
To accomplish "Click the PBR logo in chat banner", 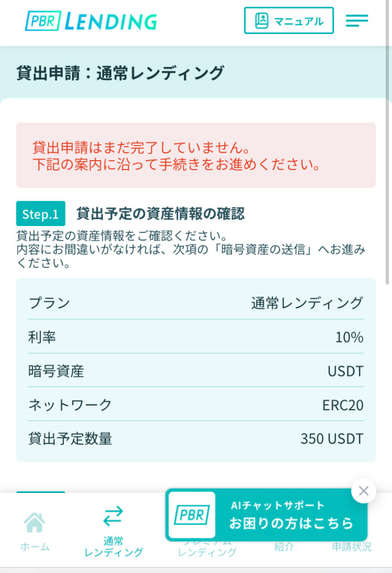I will [x=192, y=515].
